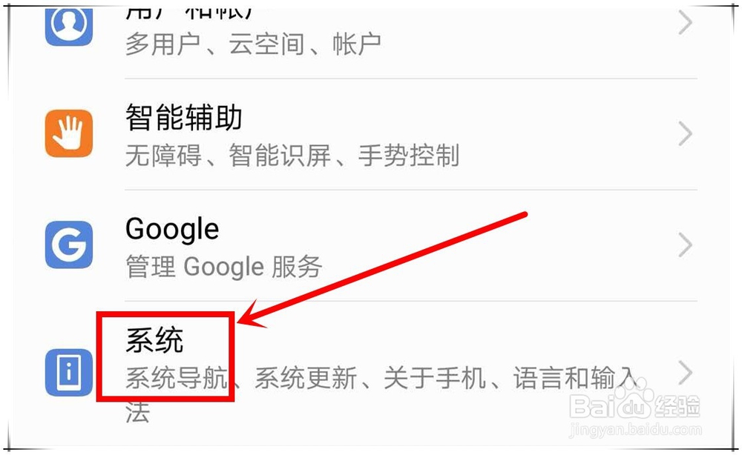
Task: Open the 系统 settings entry title
Action: [154, 340]
